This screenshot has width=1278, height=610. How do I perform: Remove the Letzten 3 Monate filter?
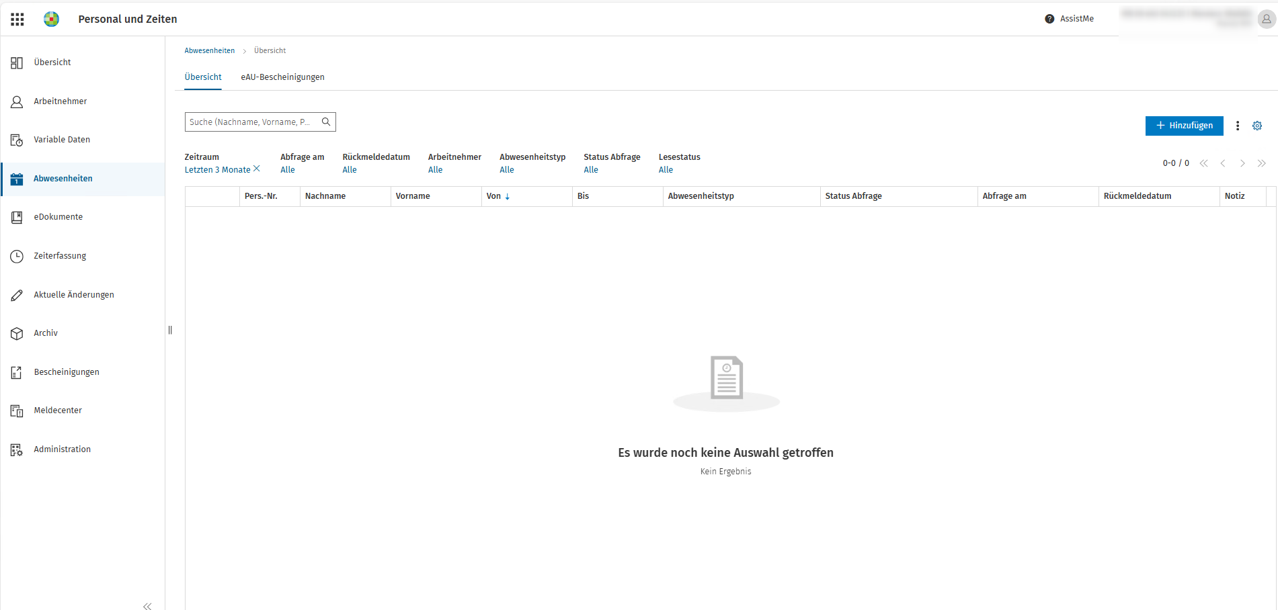257,169
